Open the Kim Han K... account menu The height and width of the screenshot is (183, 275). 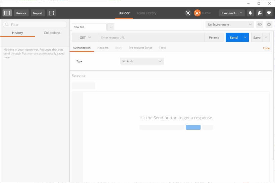click(x=232, y=13)
